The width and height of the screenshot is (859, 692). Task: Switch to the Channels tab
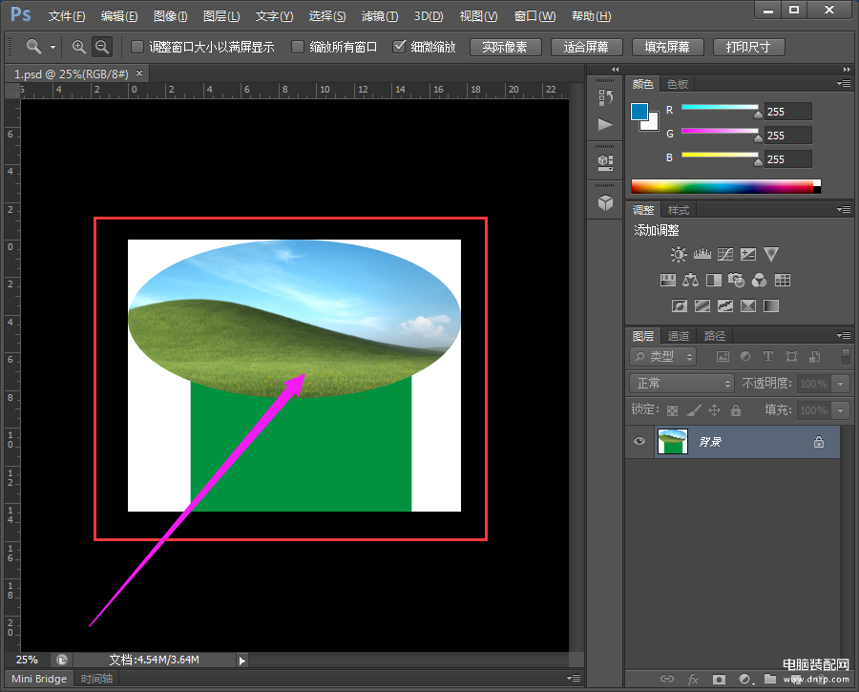(679, 336)
